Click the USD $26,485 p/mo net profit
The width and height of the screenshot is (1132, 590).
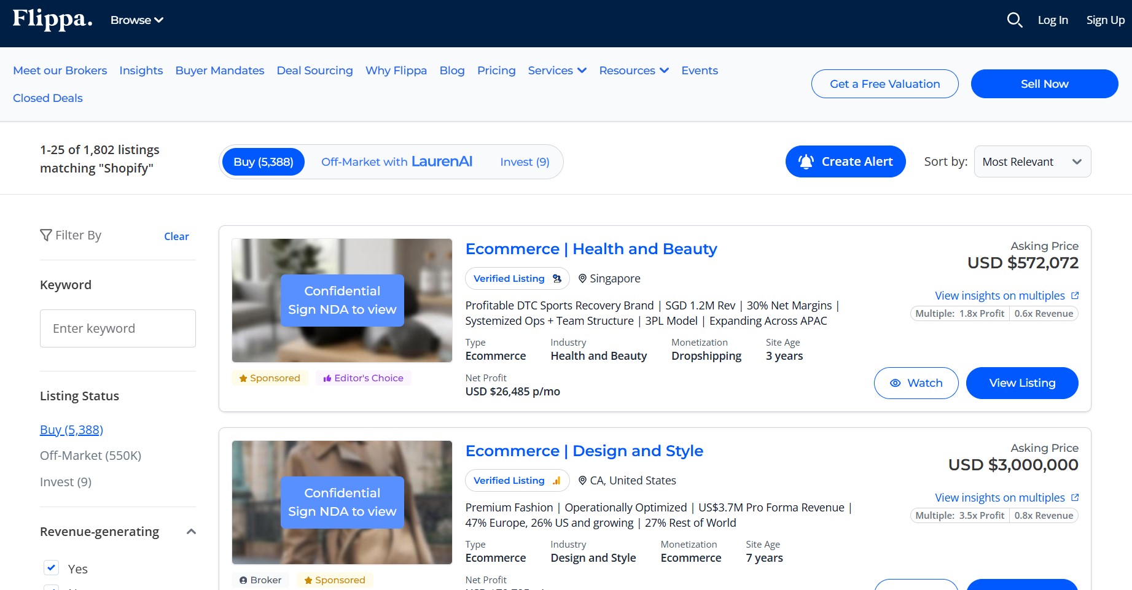pos(513,392)
